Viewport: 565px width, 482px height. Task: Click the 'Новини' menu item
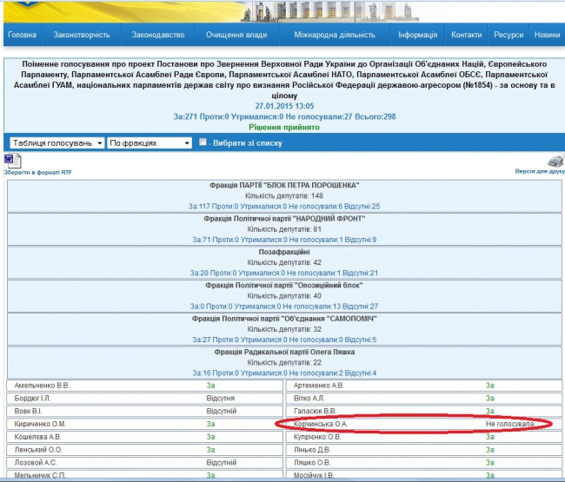547,35
